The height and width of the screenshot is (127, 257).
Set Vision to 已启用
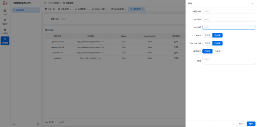pos(207,35)
